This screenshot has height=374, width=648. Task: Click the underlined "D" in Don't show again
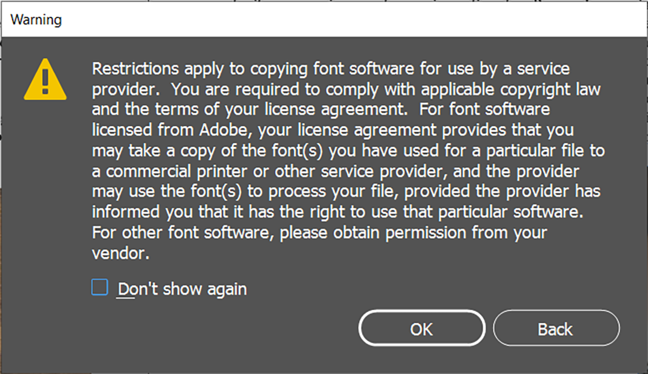coord(124,289)
